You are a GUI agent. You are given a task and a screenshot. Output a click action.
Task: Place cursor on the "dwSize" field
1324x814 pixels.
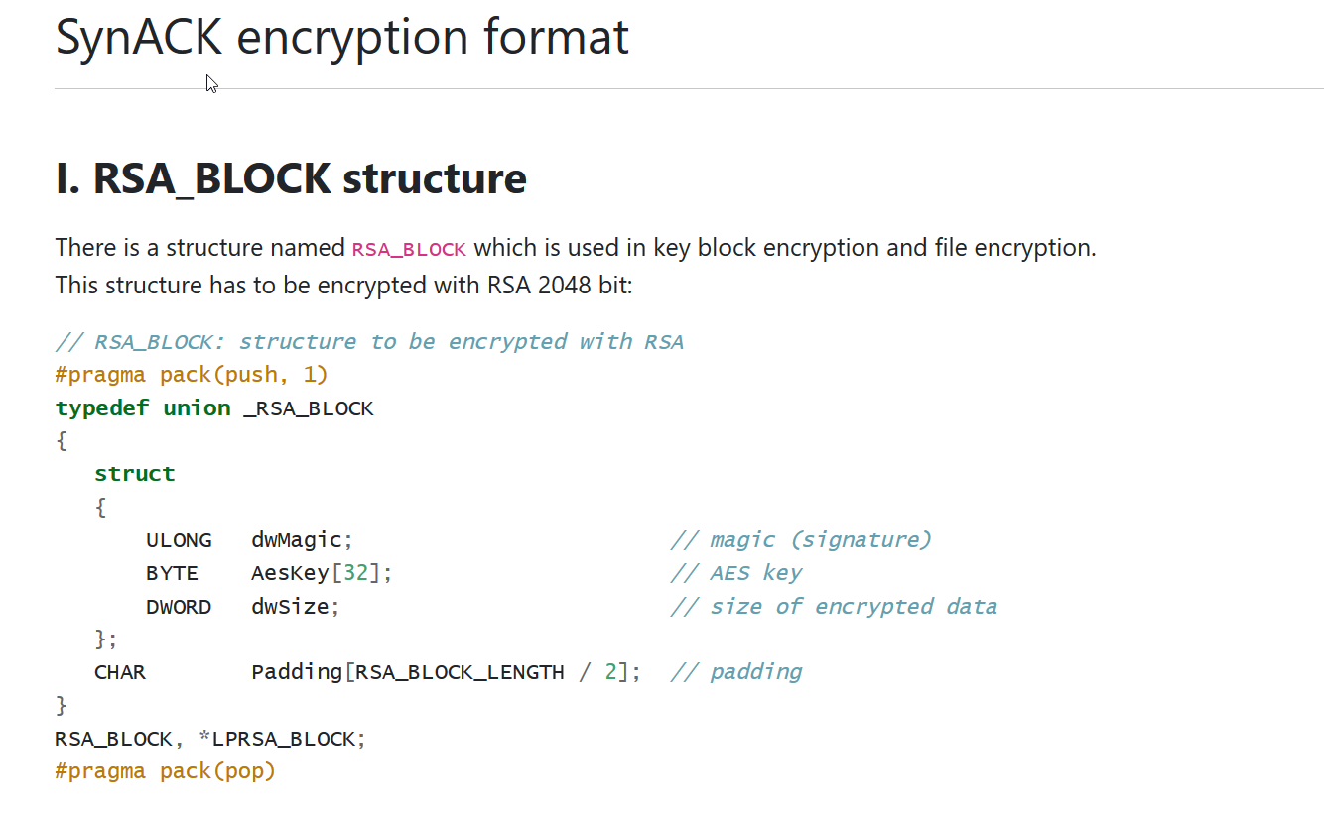(x=292, y=607)
